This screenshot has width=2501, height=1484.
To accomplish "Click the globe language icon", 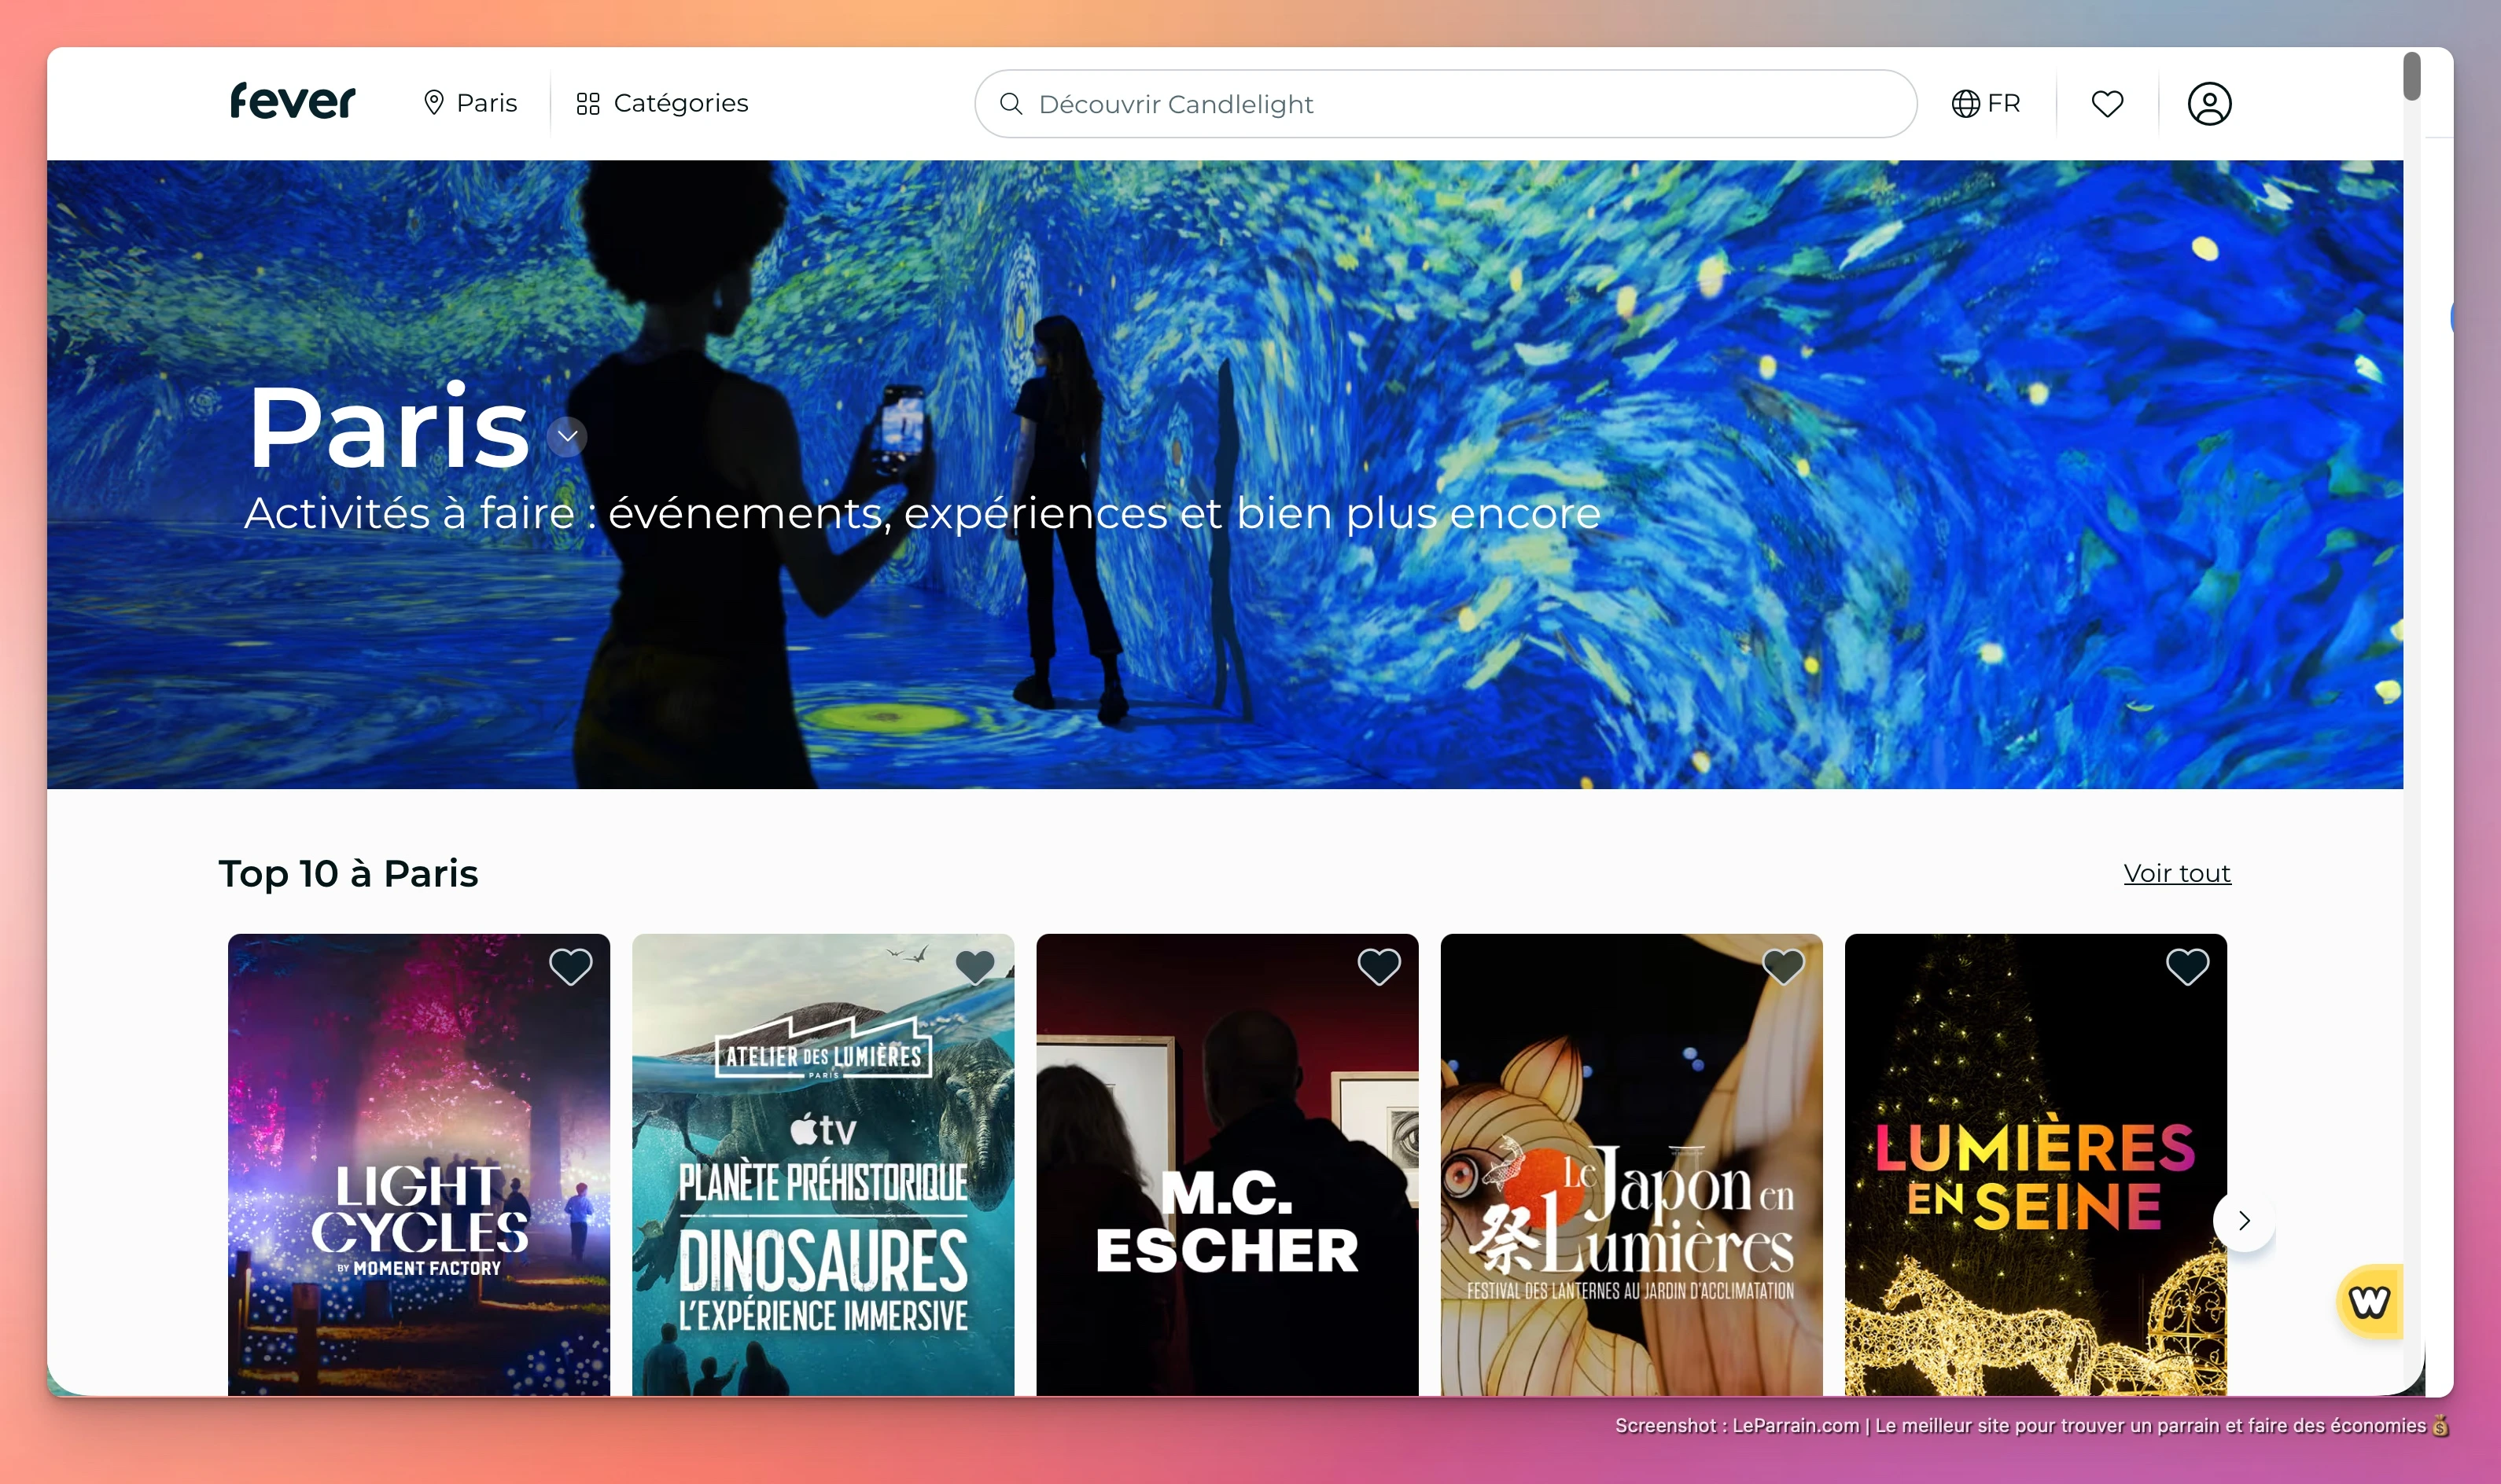I will click(x=1965, y=104).
